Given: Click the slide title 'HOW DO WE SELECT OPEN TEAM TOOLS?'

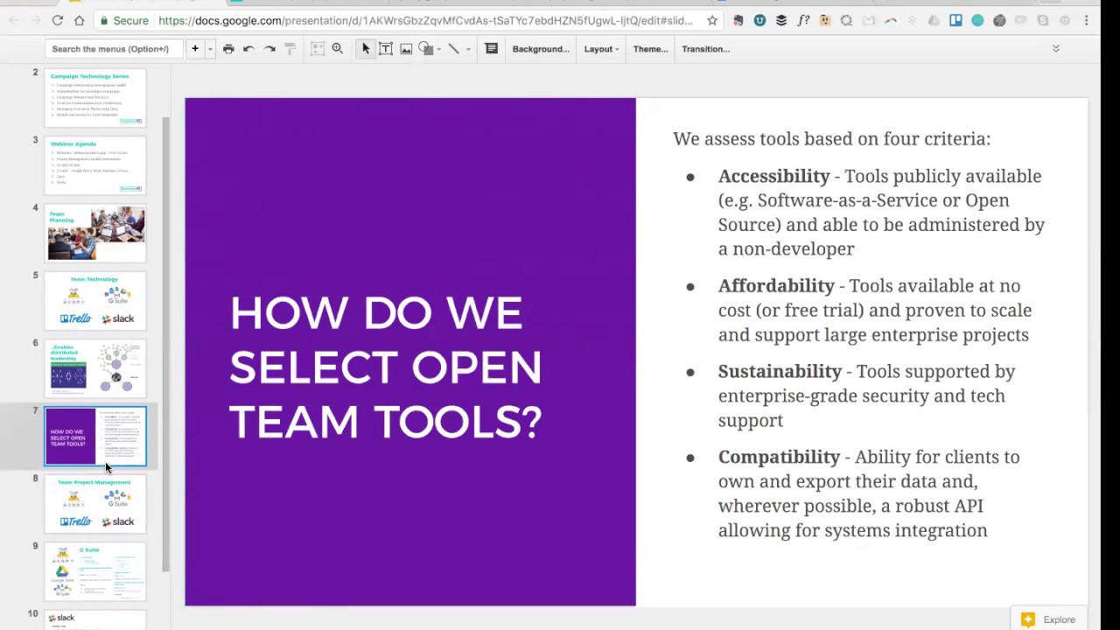Looking at the screenshot, I should click(386, 367).
